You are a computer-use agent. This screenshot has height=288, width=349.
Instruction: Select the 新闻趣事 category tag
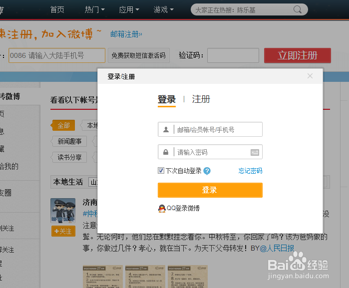[x=69, y=141]
